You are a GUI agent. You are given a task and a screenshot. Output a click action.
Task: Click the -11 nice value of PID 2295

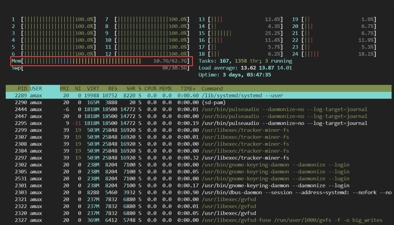tap(77, 123)
